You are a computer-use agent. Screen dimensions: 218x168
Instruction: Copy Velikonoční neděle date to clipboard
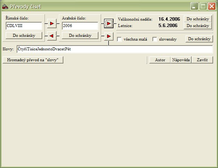198,19
